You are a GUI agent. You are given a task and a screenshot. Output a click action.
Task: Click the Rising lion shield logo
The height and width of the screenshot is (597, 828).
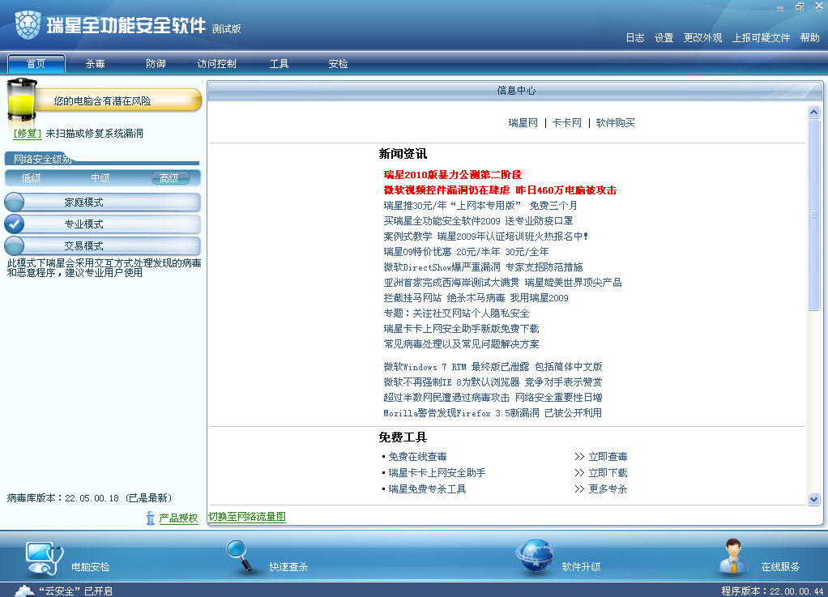point(28,24)
